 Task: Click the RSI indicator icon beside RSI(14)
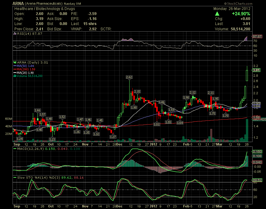pos(15,33)
